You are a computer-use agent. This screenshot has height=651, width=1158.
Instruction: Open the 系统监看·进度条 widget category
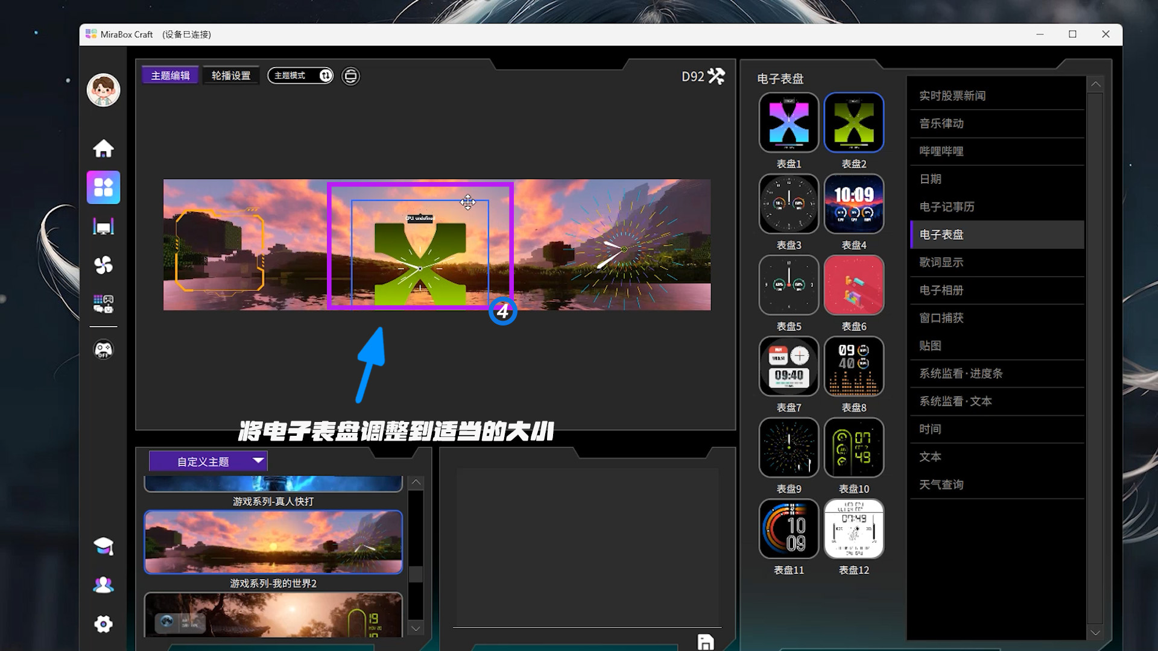[x=997, y=373]
